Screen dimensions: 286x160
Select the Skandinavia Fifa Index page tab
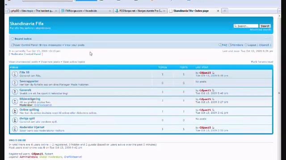click(194, 11)
